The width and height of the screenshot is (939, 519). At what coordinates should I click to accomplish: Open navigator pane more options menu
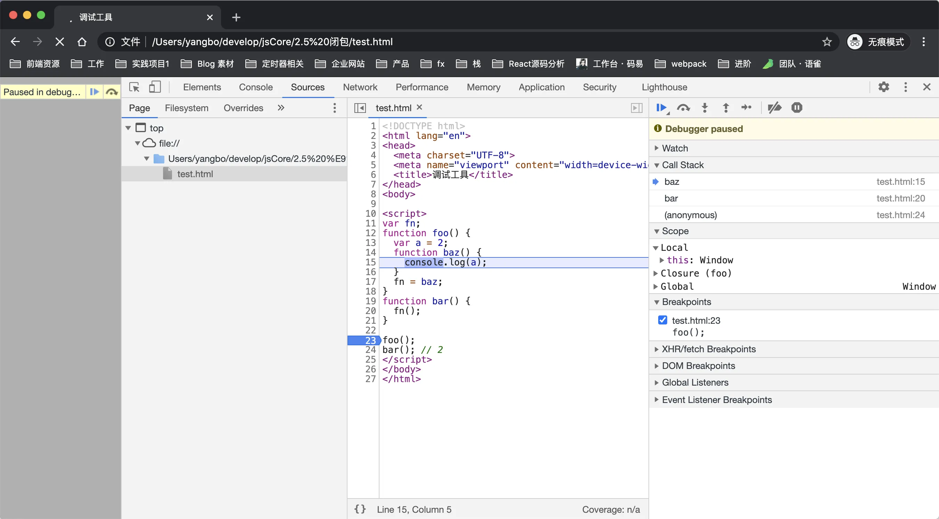pyautogui.click(x=334, y=108)
